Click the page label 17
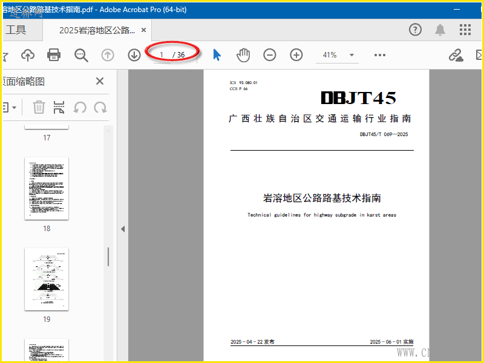Image resolution: width=484 pixels, height=363 pixels. (47, 138)
